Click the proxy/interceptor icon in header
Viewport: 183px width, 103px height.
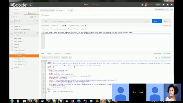142,5
